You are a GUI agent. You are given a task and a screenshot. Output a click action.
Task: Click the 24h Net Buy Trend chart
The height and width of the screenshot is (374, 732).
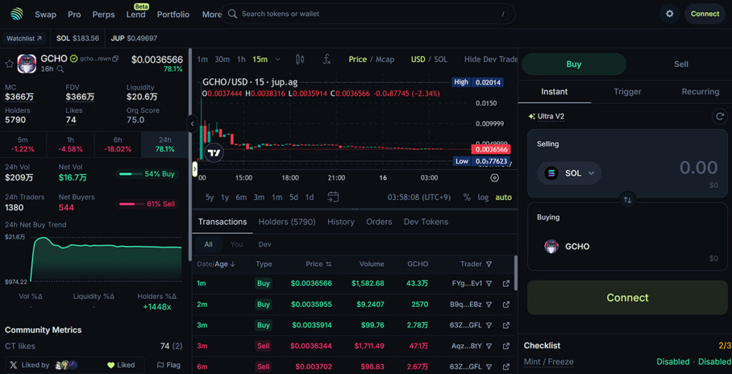tap(106, 259)
